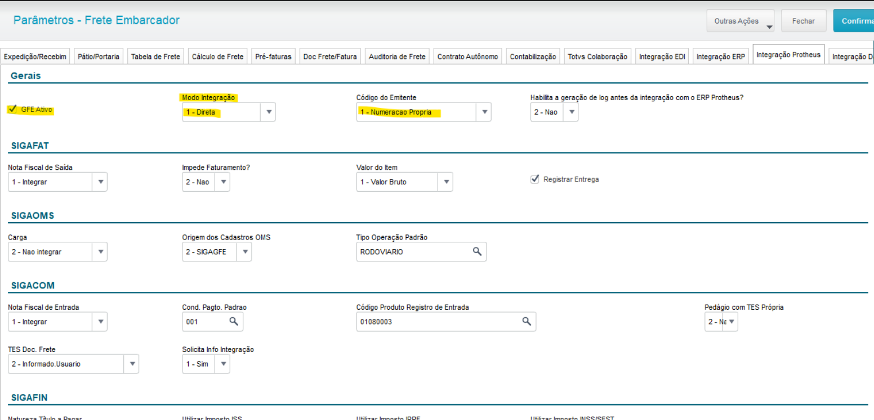Switch to the Integração EDI tab

coord(662,56)
